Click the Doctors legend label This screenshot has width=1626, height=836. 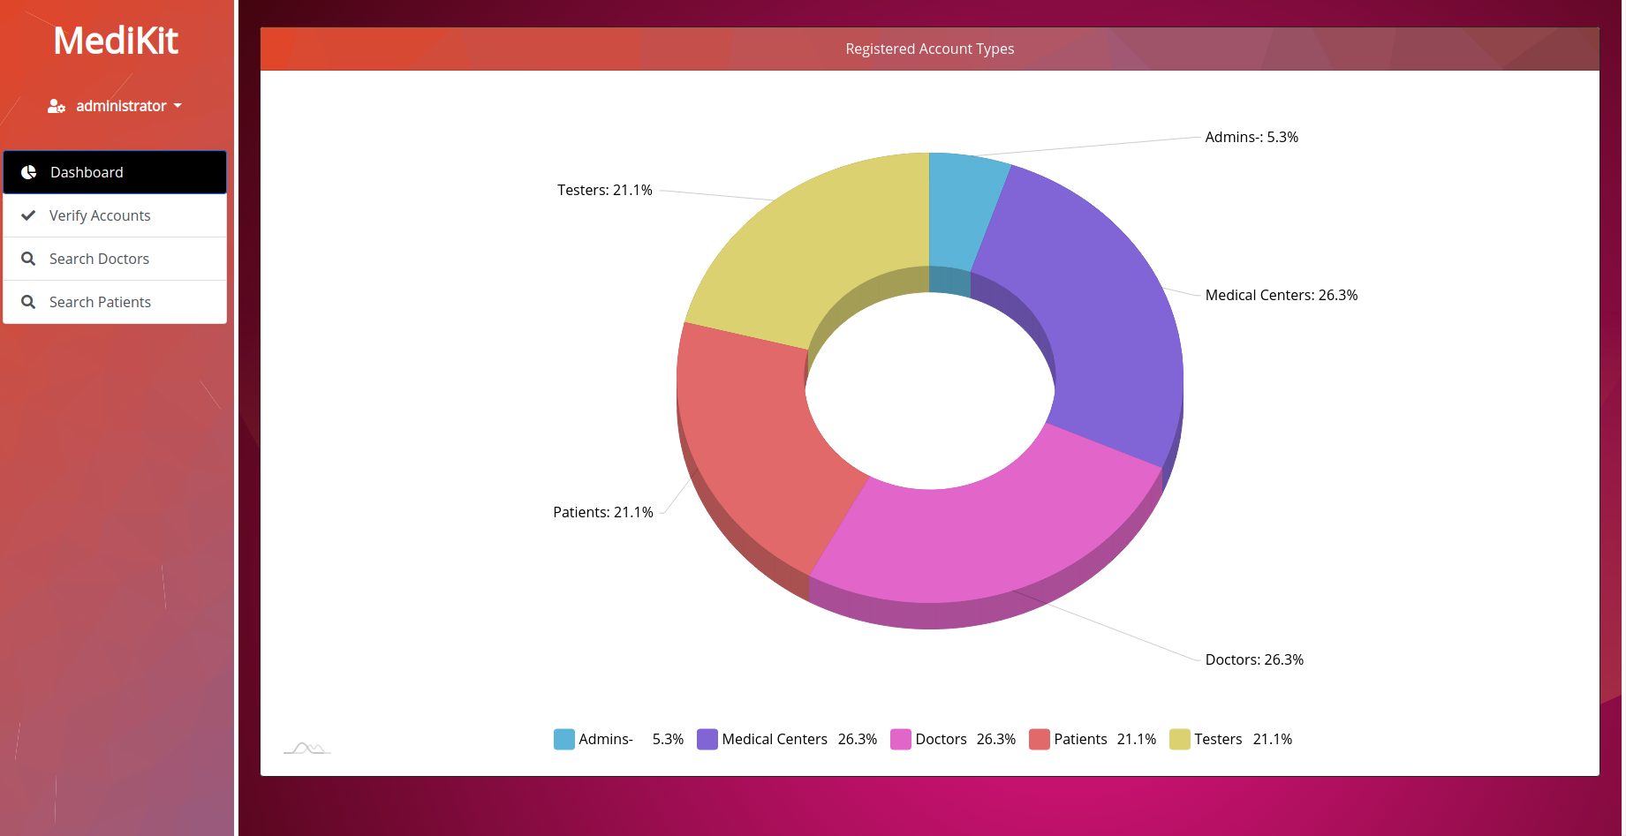click(x=941, y=739)
